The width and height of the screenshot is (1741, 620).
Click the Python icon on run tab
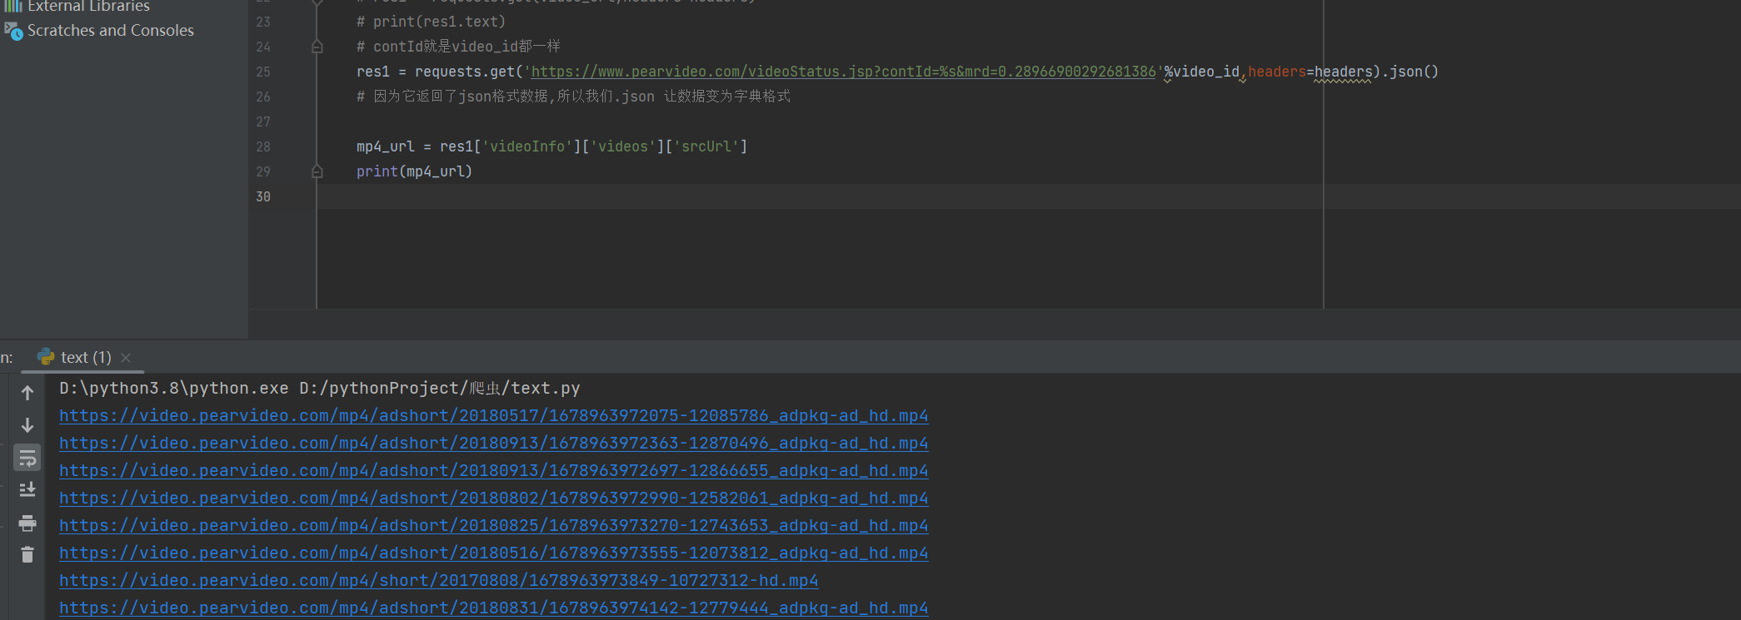coord(46,356)
